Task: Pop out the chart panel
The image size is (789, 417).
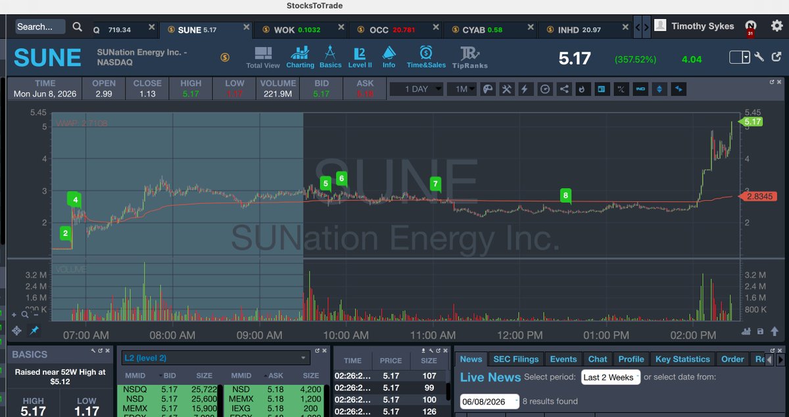Action: point(773,82)
